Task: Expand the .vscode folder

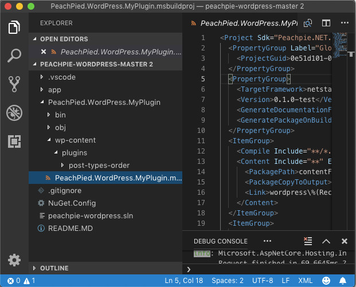Action: 41,77
